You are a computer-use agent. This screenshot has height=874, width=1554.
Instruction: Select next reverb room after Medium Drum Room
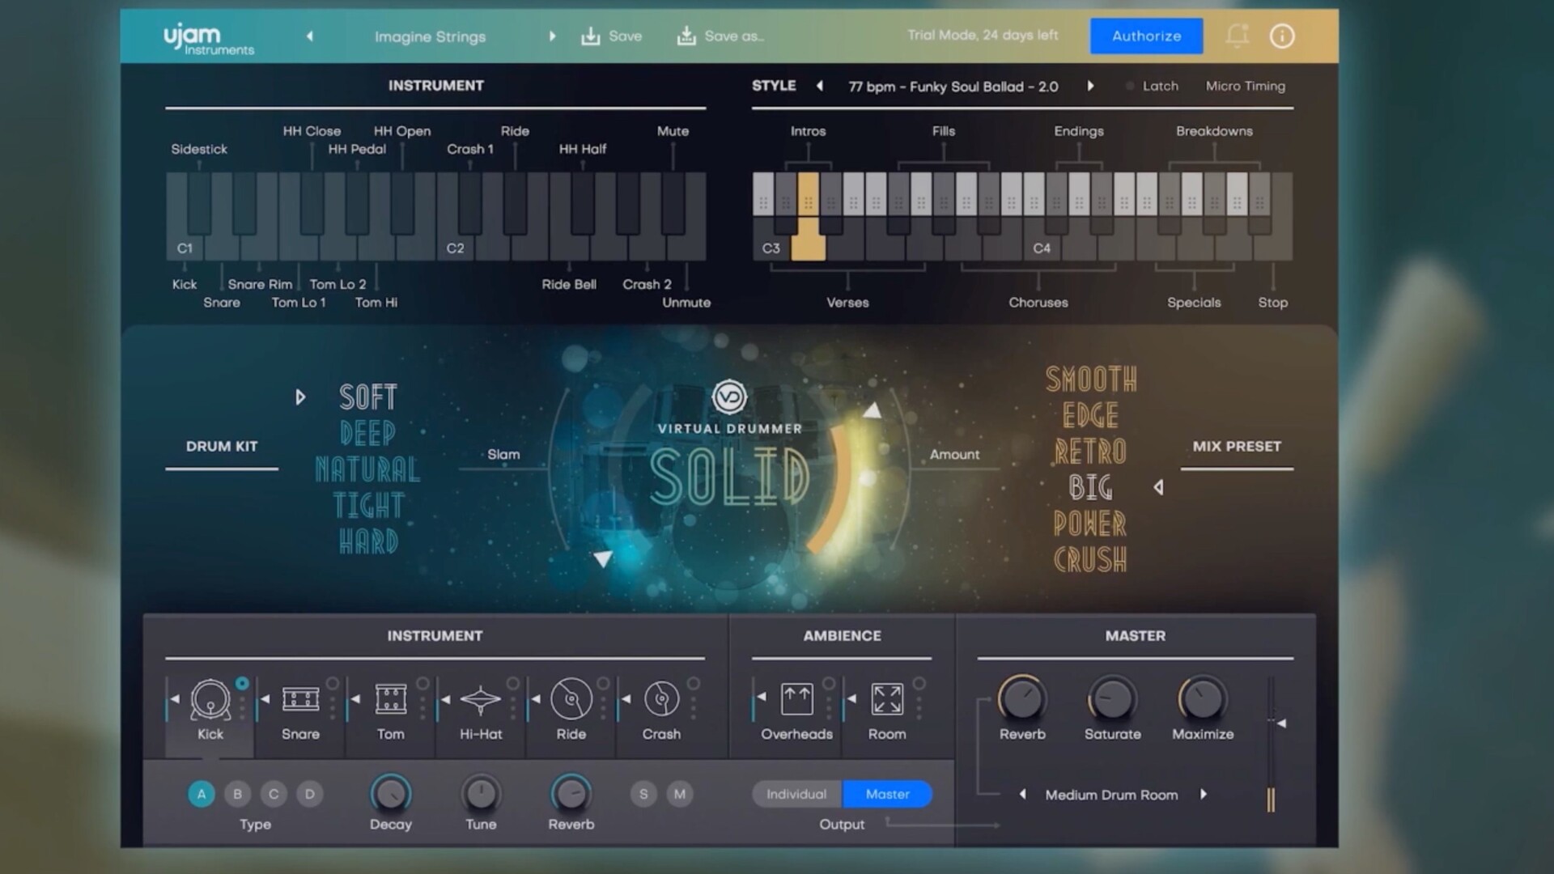(1204, 795)
